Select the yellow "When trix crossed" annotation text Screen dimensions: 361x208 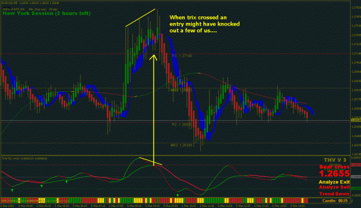click(x=204, y=24)
